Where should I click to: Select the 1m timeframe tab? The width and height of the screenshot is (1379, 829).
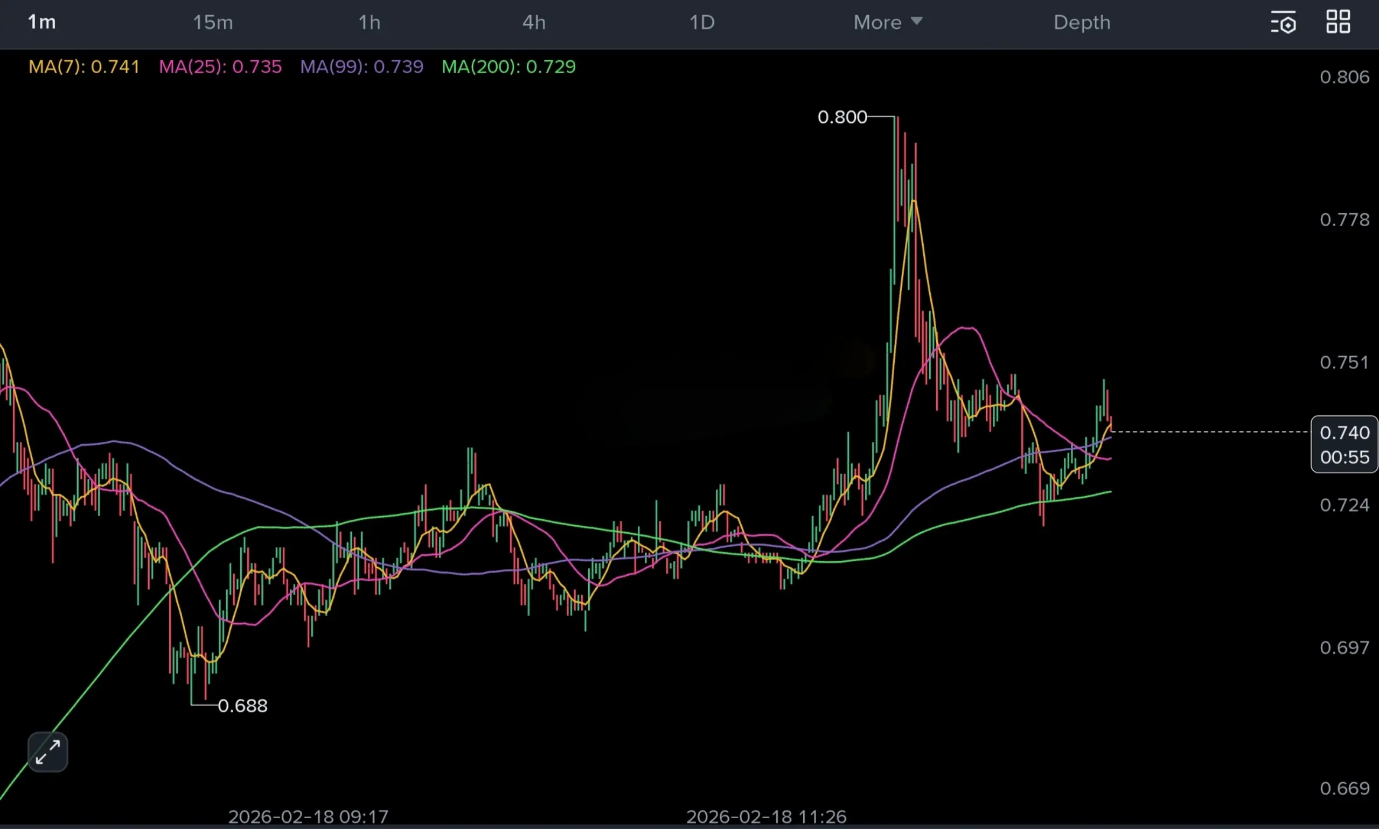click(42, 22)
